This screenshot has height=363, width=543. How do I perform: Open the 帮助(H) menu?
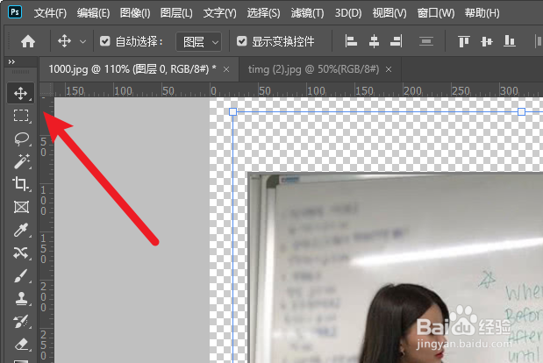482,13
